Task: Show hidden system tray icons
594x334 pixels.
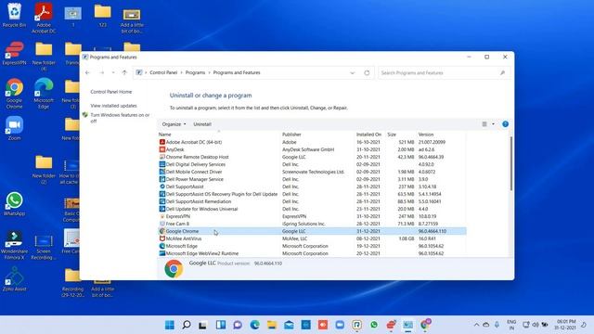Action: tap(476, 325)
